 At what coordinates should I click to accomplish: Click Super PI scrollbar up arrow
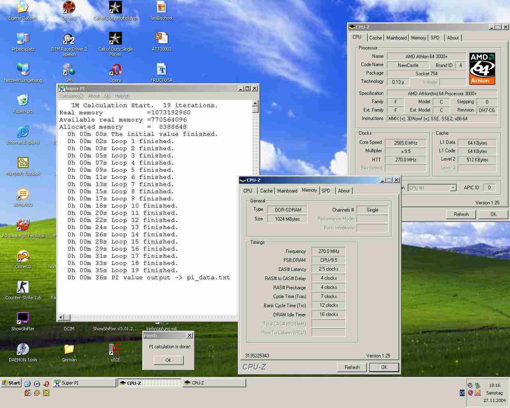pyautogui.click(x=255, y=104)
